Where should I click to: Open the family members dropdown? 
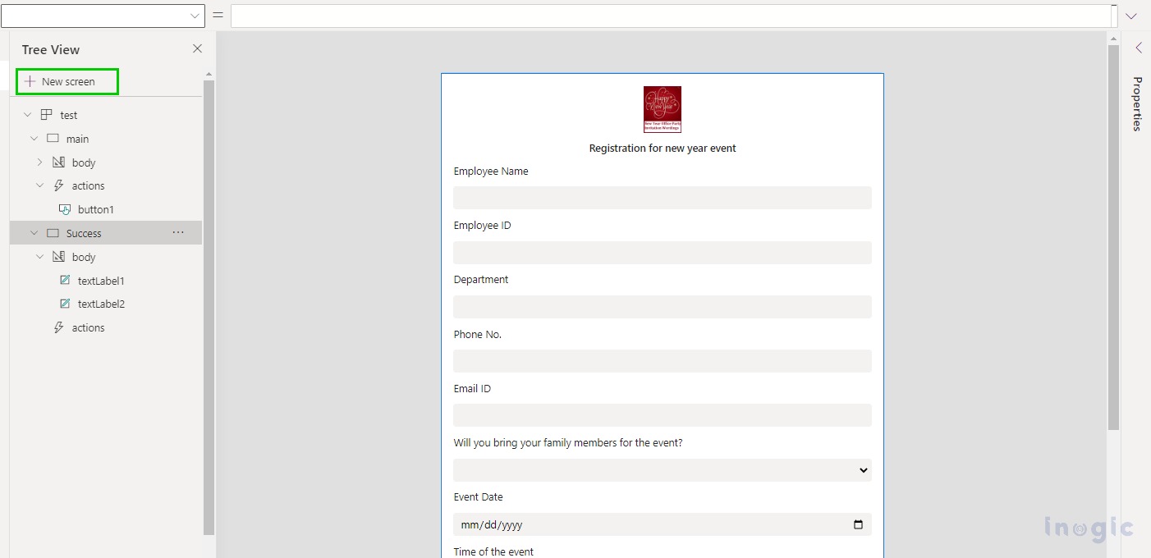(863, 470)
